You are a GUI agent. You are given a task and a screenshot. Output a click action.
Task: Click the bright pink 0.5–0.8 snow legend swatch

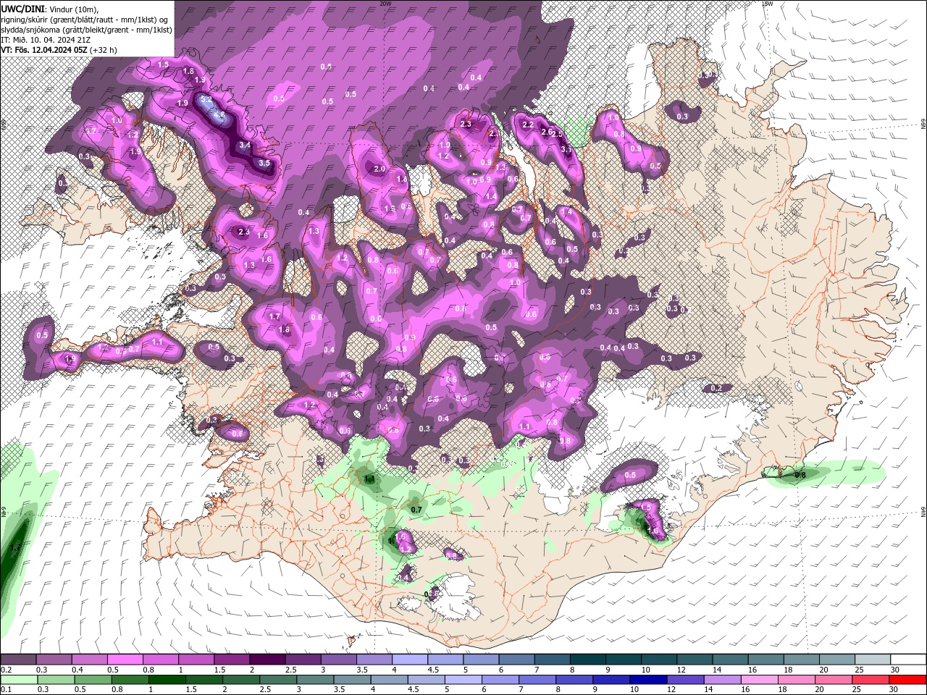[125, 660]
